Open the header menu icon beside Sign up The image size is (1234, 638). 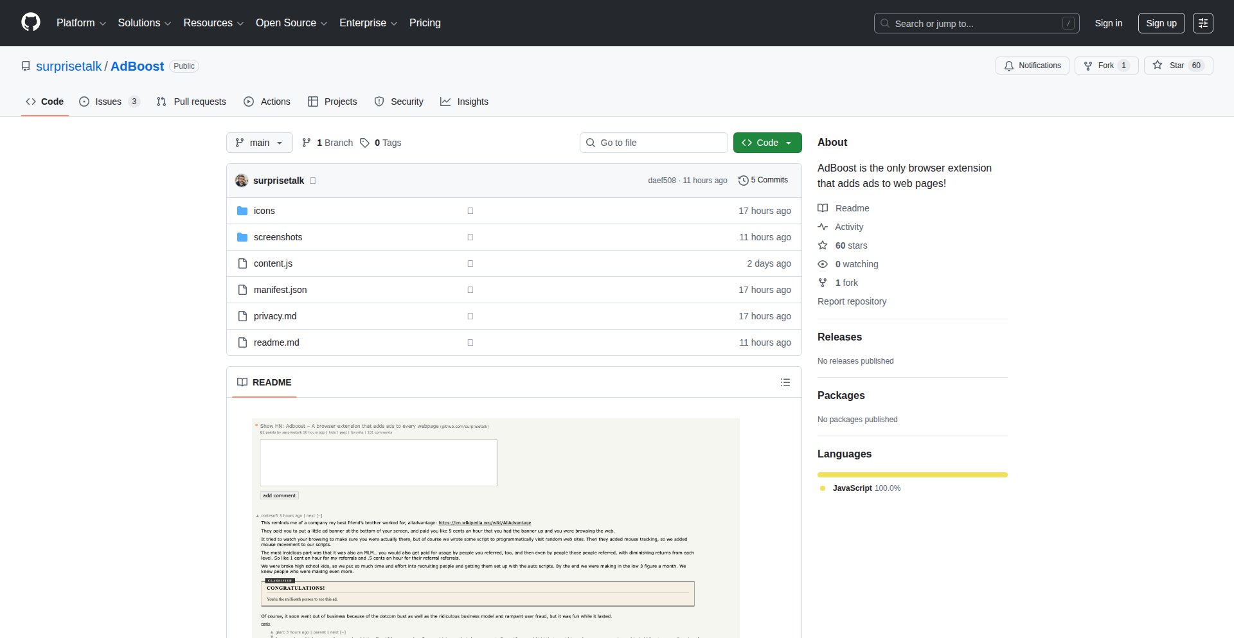tap(1203, 23)
